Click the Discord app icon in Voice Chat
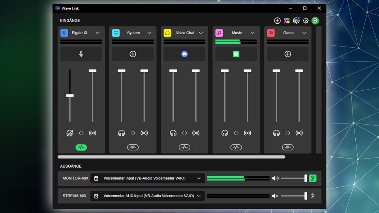This screenshot has width=379, height=213. 184,54
